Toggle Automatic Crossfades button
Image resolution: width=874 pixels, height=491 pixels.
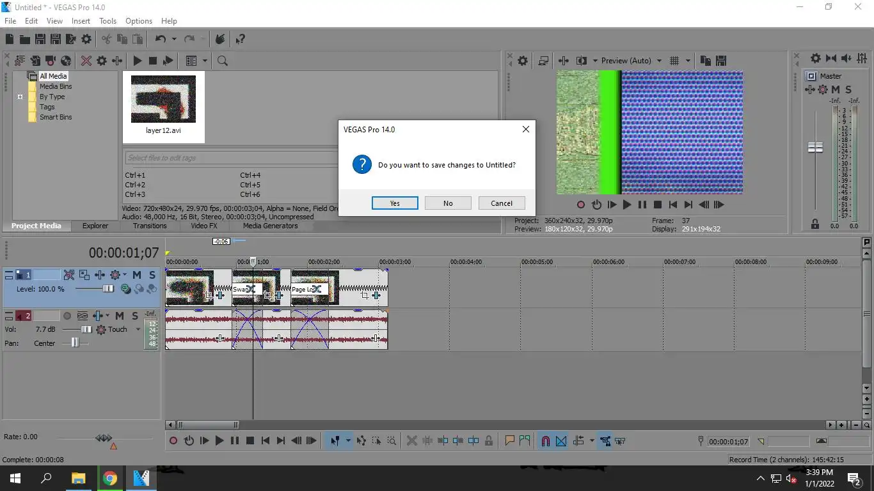pyautogui.click(x=561, y=440)
